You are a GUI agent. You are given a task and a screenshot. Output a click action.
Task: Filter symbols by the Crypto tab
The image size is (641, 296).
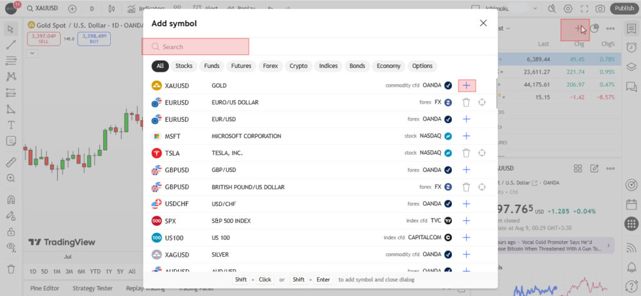click(x=299, y=66)
